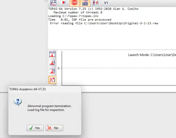Click 'Load log file for inspection.' text
This screenshot has width=176, height=138.
(x=46, y=110)
